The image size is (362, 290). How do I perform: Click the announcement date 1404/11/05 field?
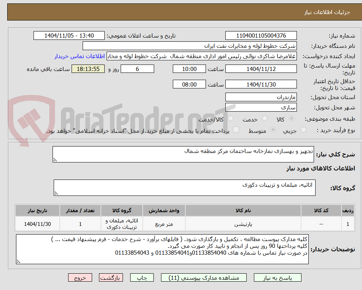(x=69, y=36)
